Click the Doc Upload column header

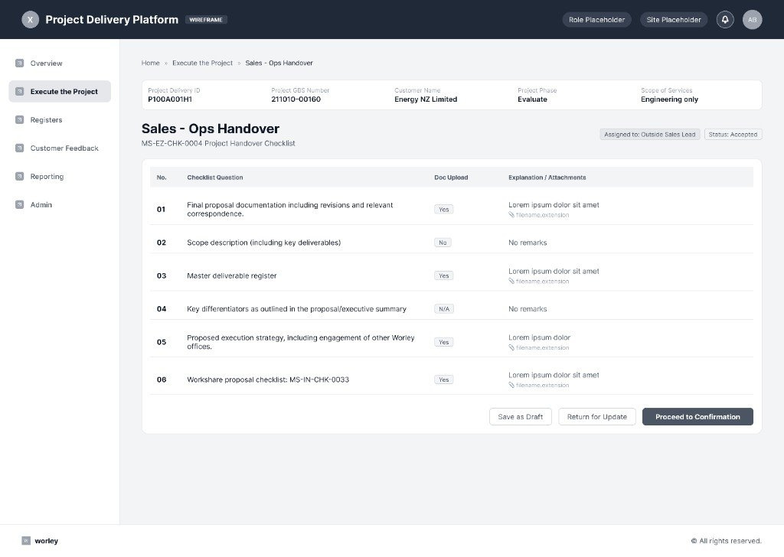(x=451, y=178)
